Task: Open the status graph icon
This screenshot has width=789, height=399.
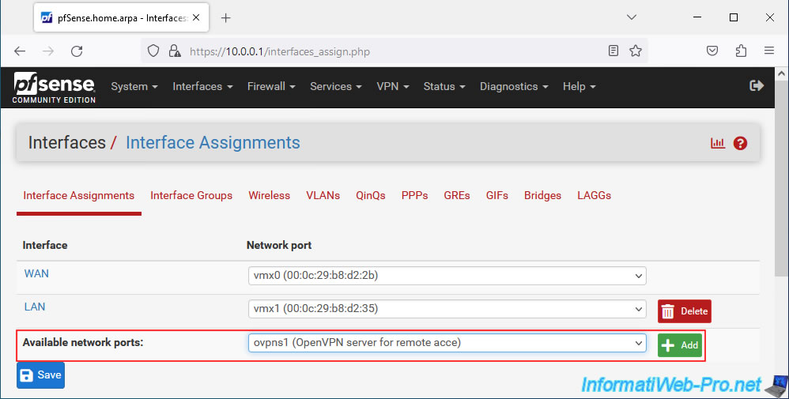Action: [x=718, y=143]
